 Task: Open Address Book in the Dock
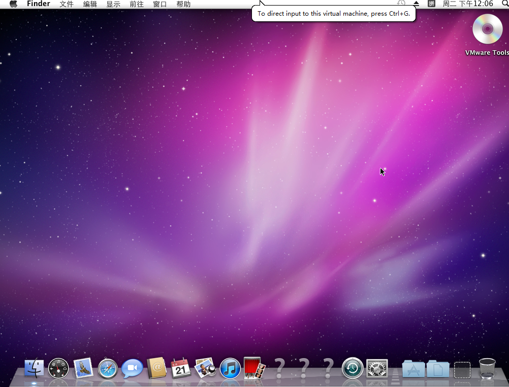tap(156, 369)
